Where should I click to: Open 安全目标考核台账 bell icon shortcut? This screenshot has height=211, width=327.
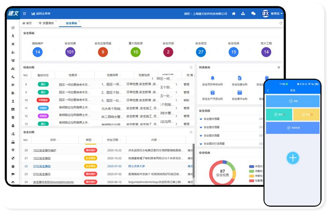pyautogui.click(x=213, y=78)
